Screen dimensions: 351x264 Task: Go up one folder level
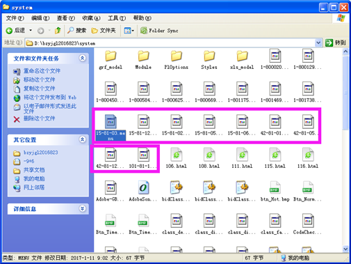58,31
